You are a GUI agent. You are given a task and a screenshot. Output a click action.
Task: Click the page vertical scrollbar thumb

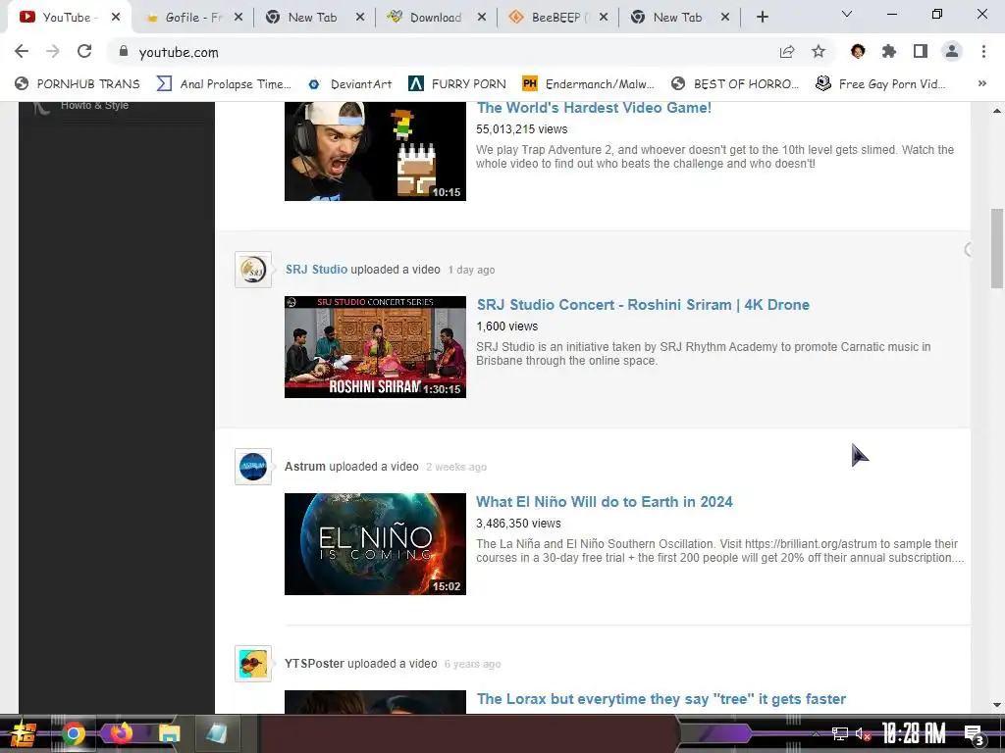(x=997, y=248)
